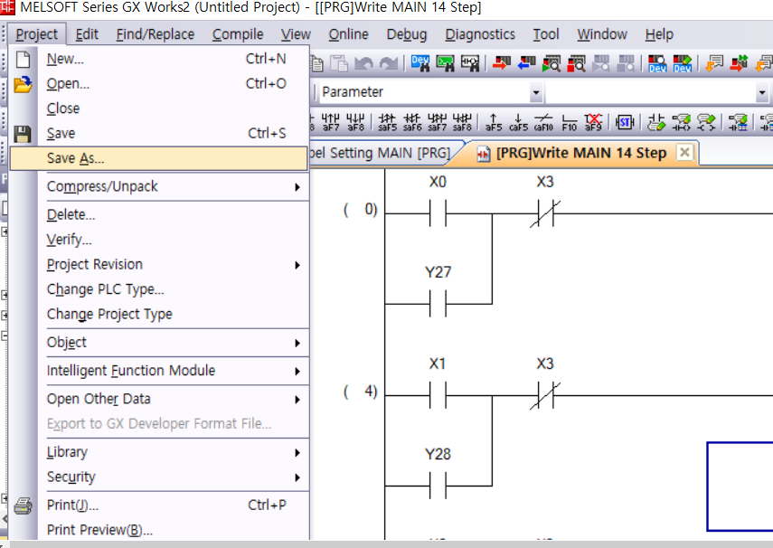Open Instruction Search green binoculars icon

pyautogui.click(x=445, y=63)
